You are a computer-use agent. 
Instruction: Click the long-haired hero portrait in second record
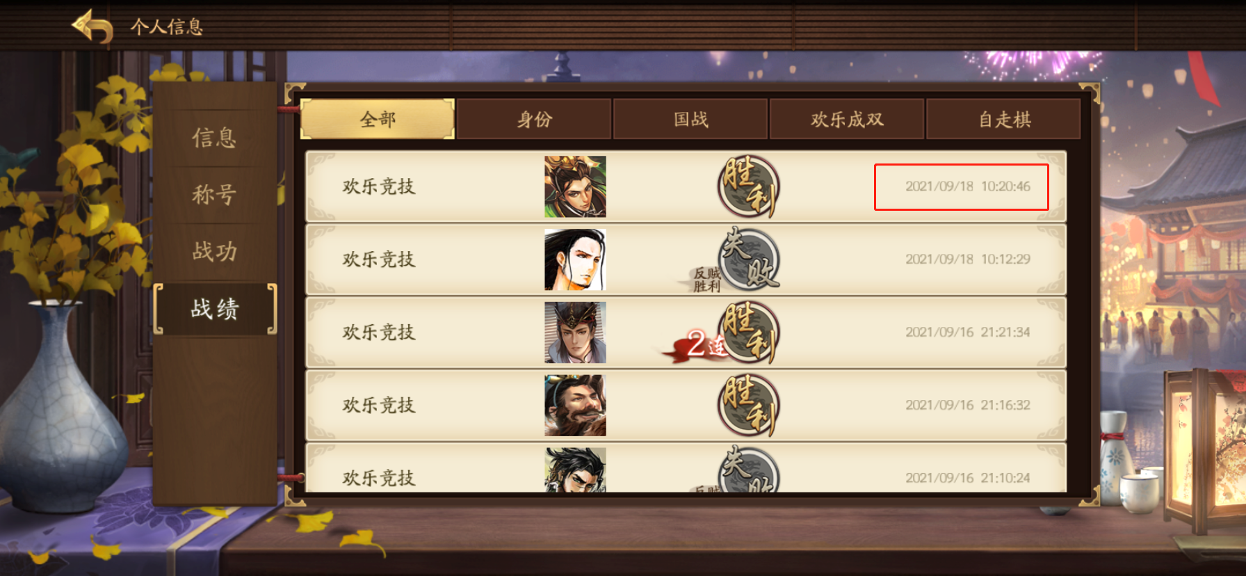575,259
